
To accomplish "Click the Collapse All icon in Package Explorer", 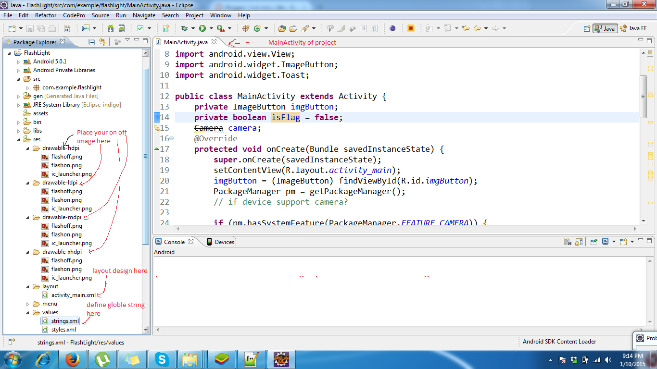I will click(92, 42).
